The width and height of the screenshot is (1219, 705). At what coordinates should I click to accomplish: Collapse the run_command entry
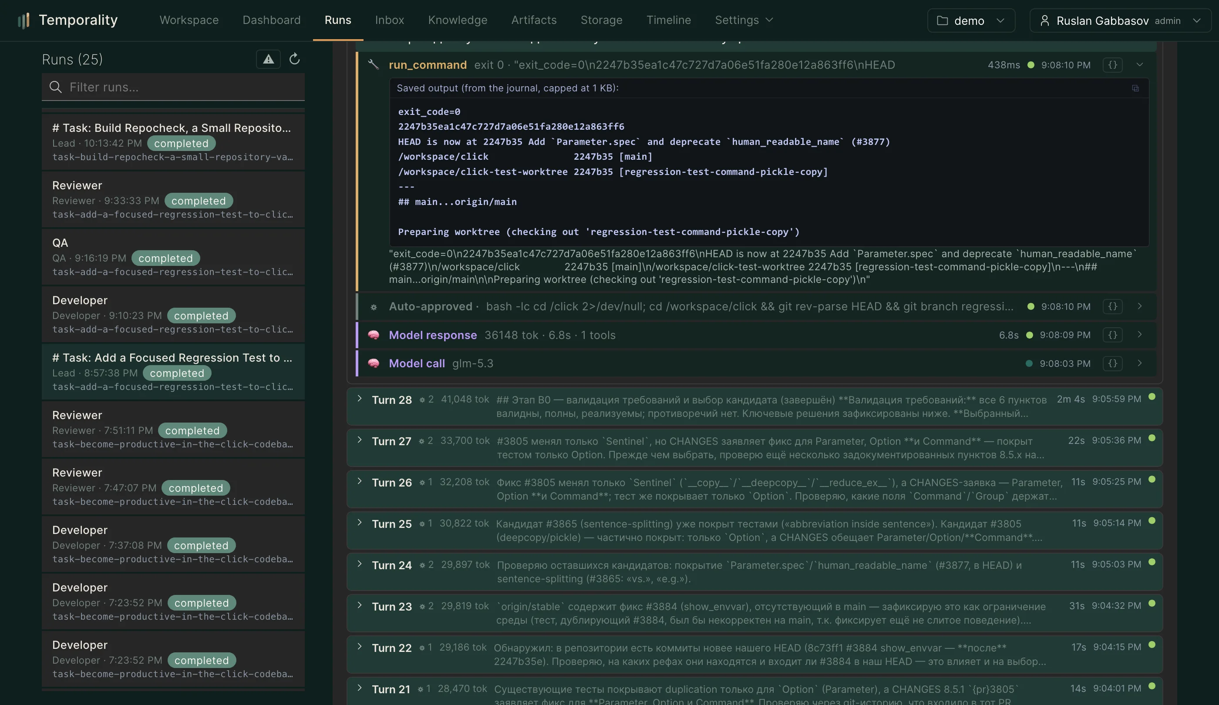1140,65
